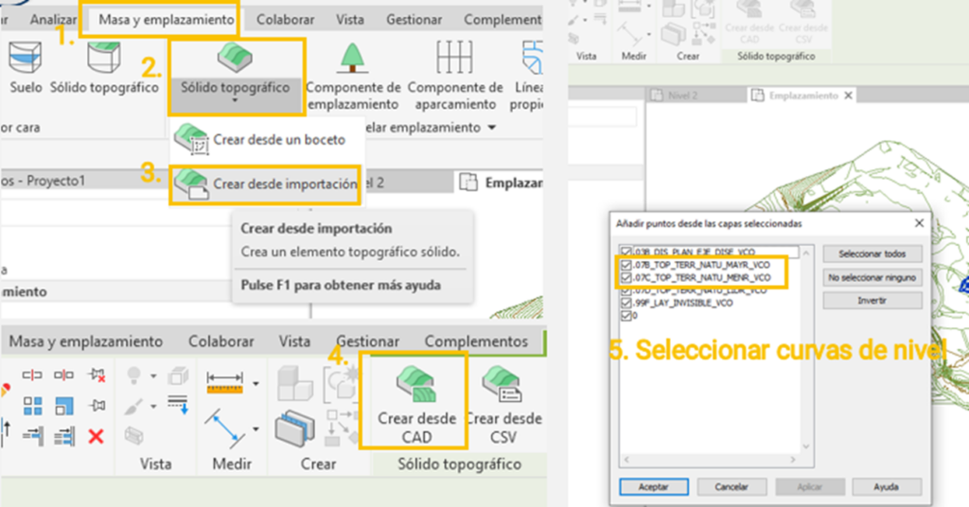Image resolution: width=969 pixels, height=507 pixels.
Task: Open Vista tab next to the Complementos tab
Action: [x=294, y=341]
